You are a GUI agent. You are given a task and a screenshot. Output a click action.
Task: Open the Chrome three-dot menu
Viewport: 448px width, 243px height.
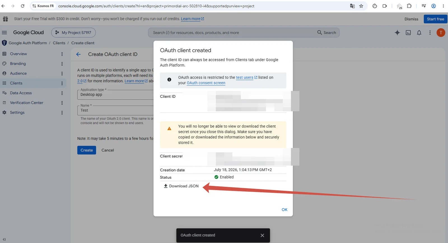coord(443,6)
